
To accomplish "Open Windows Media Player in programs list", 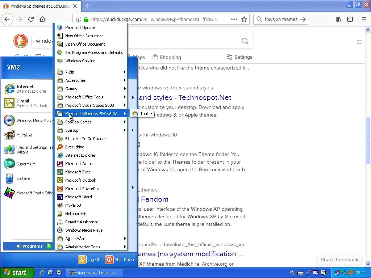I will point(91,230).
